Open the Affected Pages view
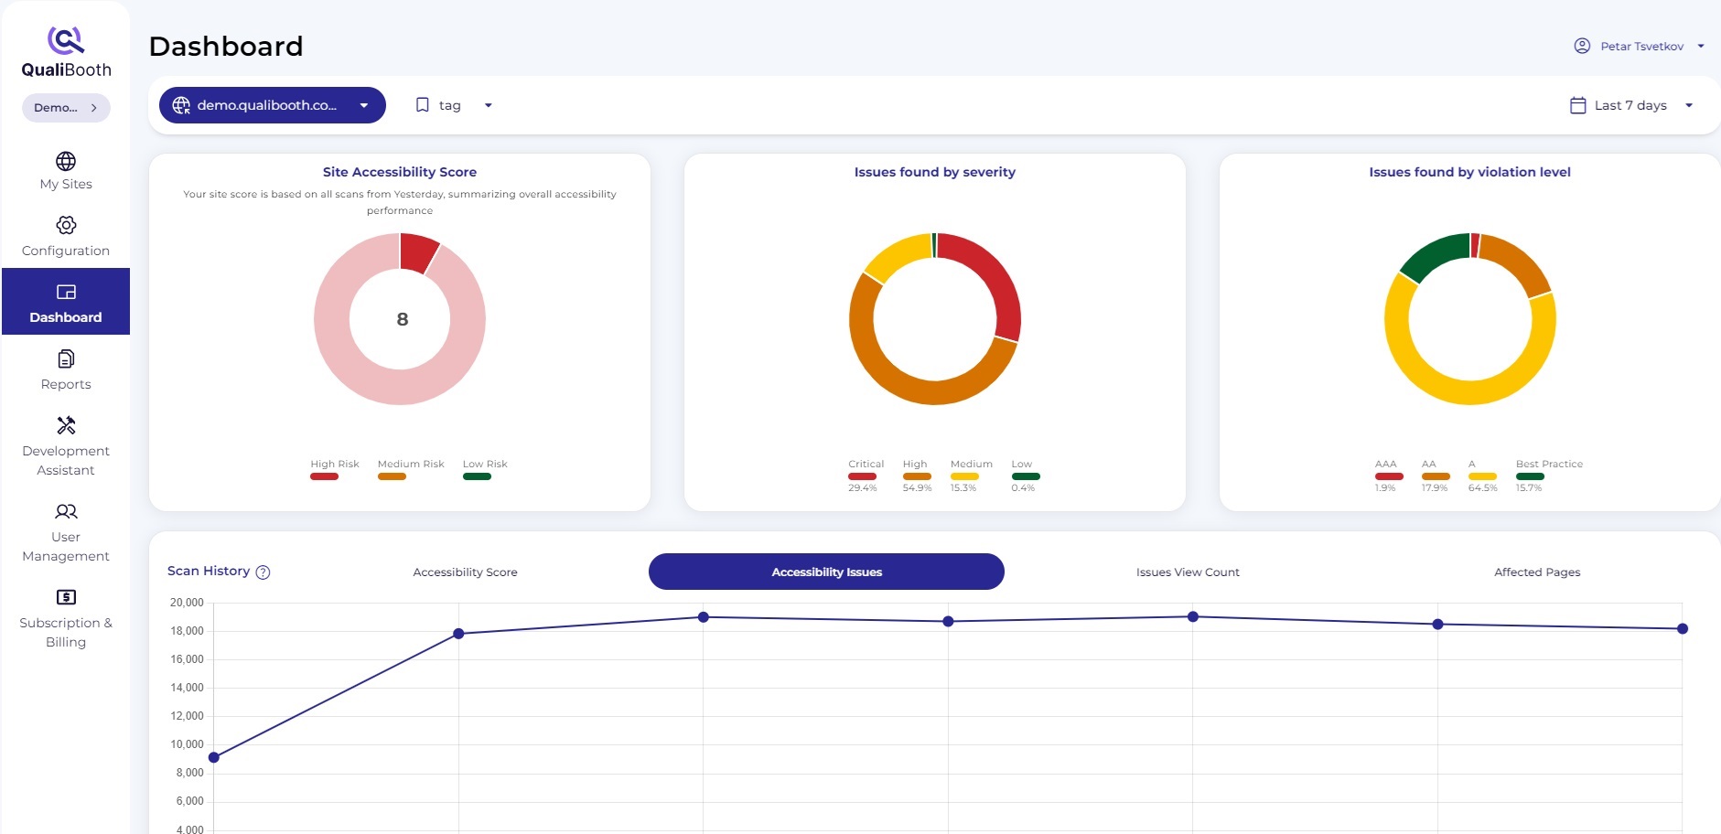This screenshot has height=834, width=1721. click(1536, 572)
